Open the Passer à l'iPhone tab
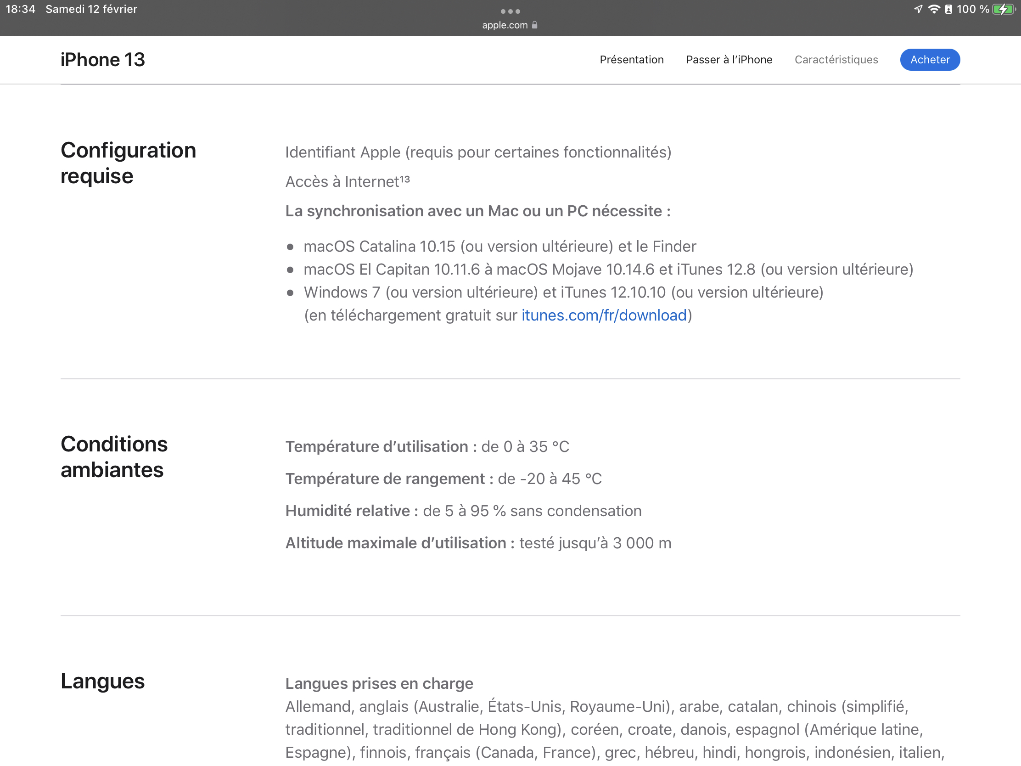This screenshot has width=1021, height=766. [729, 60]
